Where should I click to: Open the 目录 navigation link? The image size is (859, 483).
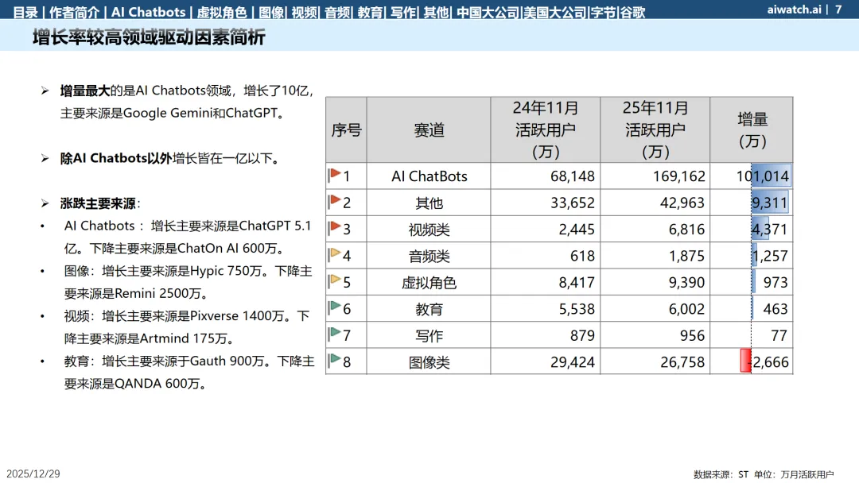pos(25,12)
